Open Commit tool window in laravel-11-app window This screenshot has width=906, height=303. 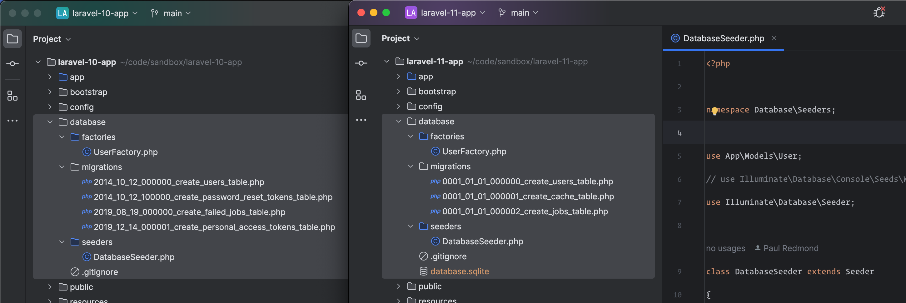[x=361, y=63]
